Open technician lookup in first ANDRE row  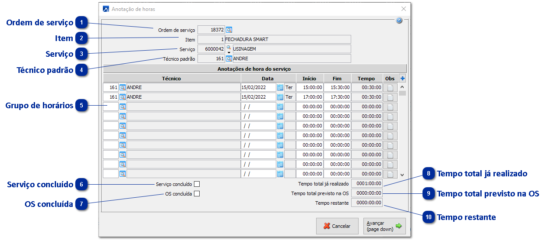tap(123, 87)
